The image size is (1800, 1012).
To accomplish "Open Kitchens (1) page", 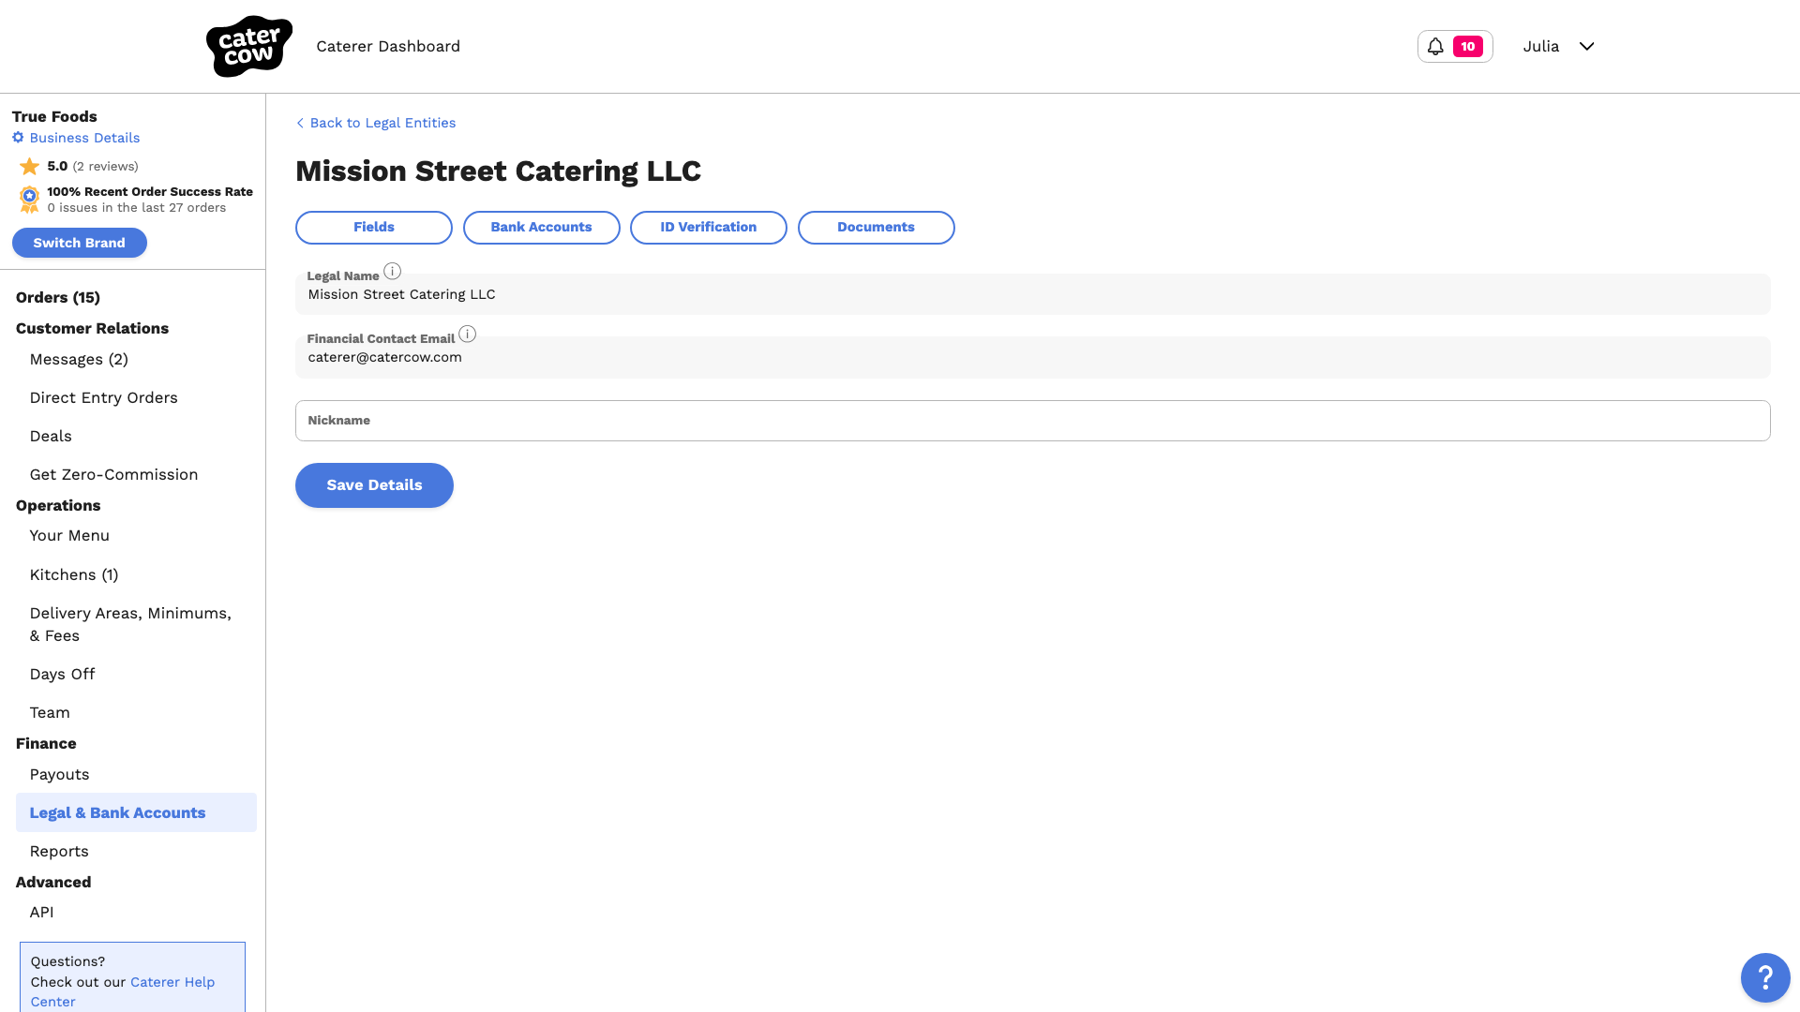I will 74,575.
